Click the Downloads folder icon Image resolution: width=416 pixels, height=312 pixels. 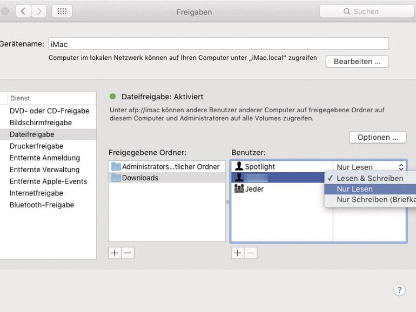[x=116, y=178]
